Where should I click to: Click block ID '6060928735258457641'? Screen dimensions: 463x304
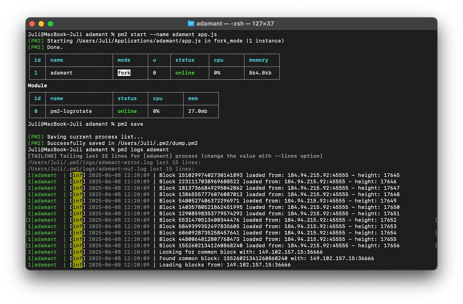pyautogui.click(x=209, y=233)
